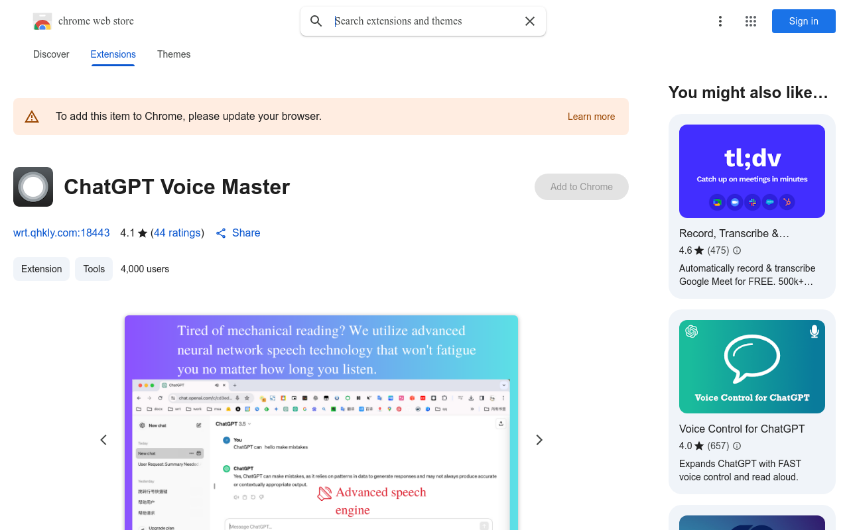Viewport: 849px width, 530px height.
Task: Open the Google apps grid
Action: pos(751,21)
